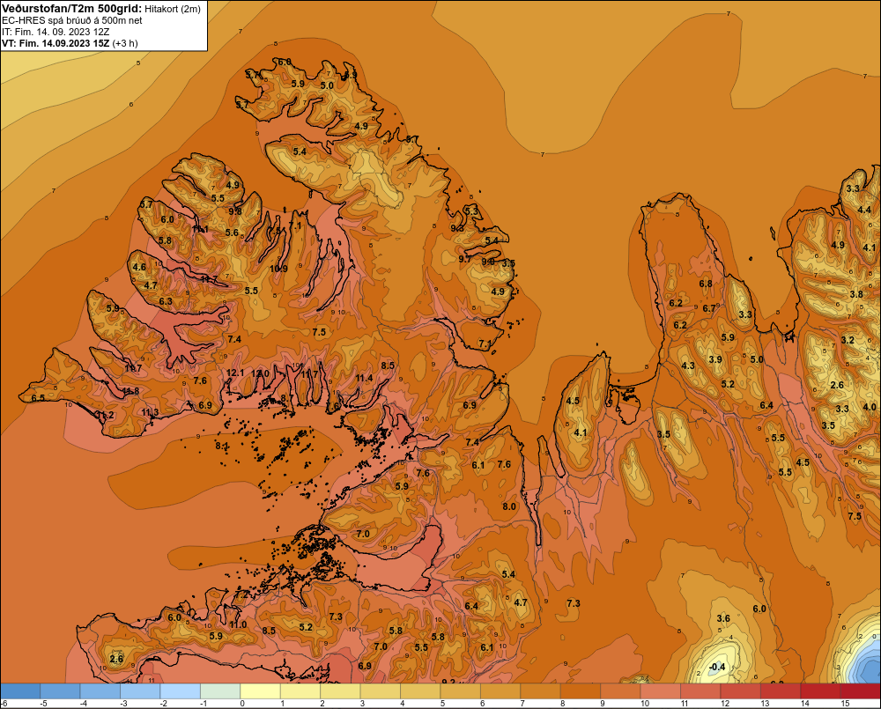The width and height of the screenshot is (881, 709).
Task: Click the 6.8 temperature label
Action: click(706, 284)
